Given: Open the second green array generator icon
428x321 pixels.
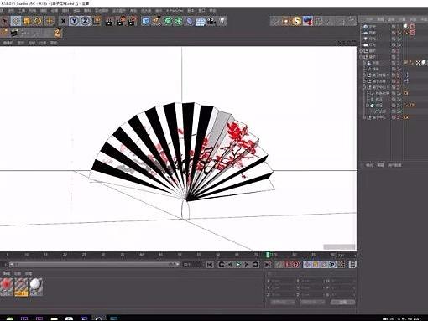Looking at the screenshot, I should (179, 21).
